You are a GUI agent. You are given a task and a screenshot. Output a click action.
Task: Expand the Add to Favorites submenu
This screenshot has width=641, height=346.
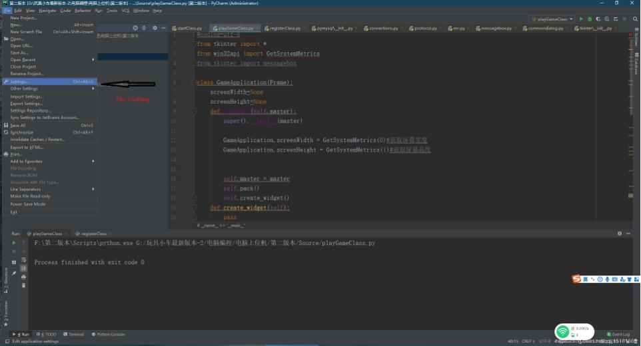click(x=50, y=161)
